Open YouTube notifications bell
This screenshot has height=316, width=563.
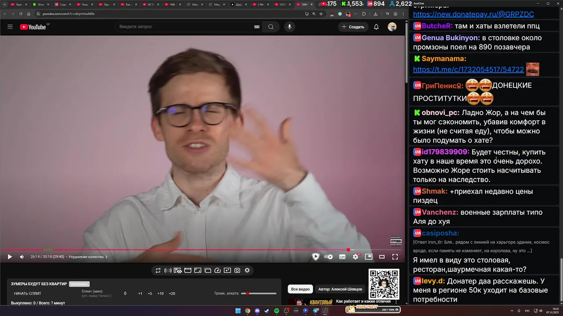[x=376, y=27]
